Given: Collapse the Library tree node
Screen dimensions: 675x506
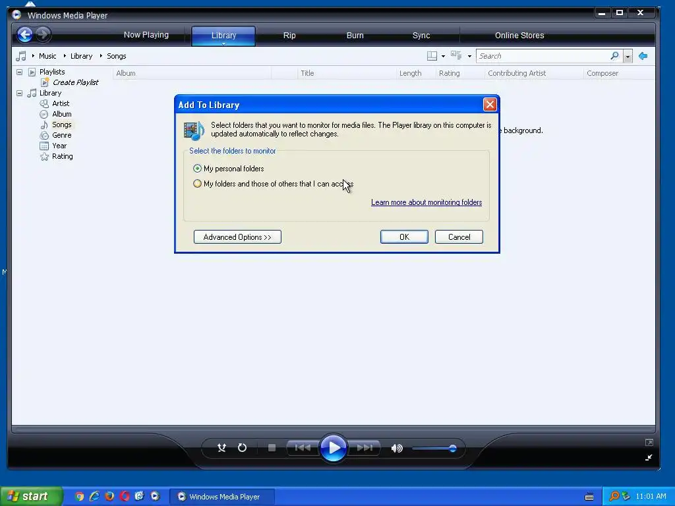Looking at the screenshot, I should [x=19, y=93].
